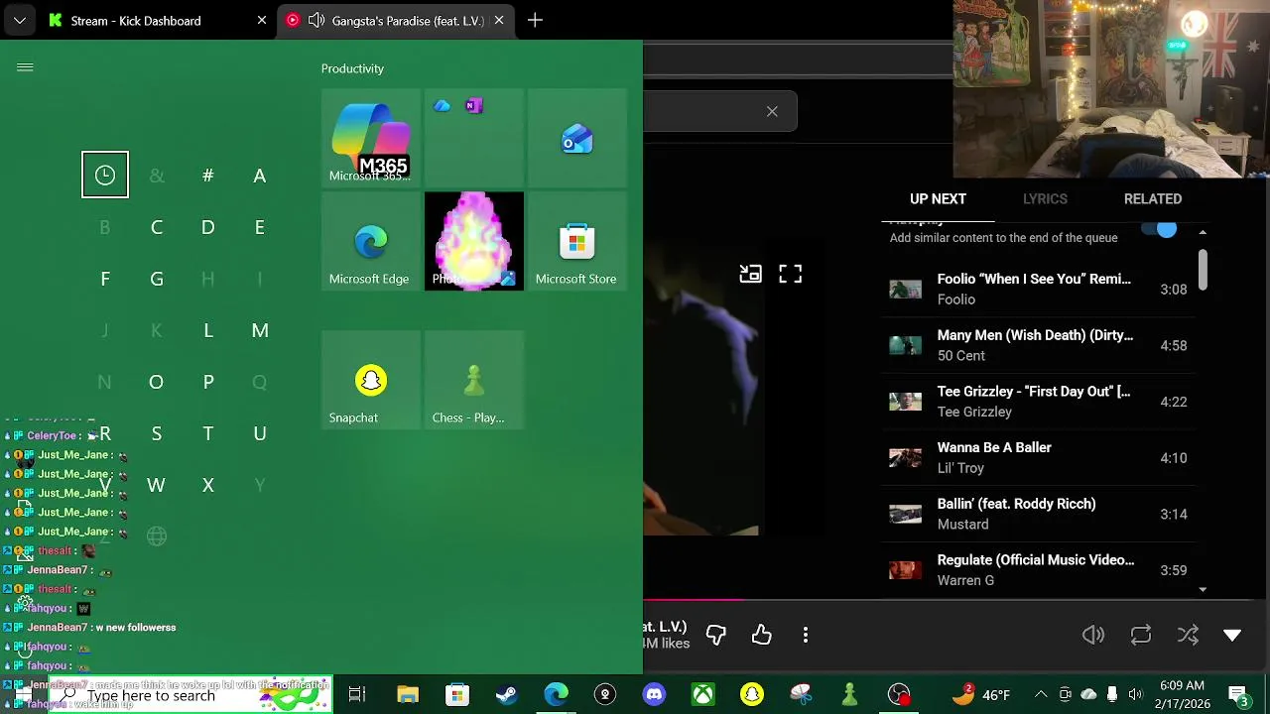Jump to apps under letter A
Screen dimensions: 1270x714
coord(260,176)
